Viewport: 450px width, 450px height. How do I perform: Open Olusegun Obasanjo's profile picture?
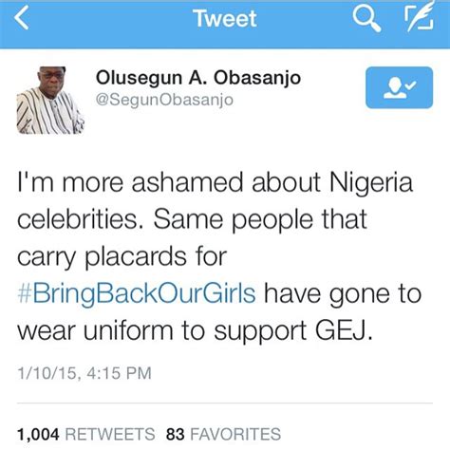[50, 100]
